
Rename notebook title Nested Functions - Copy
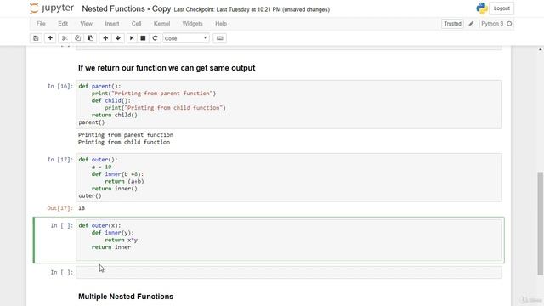click(127, 9)
